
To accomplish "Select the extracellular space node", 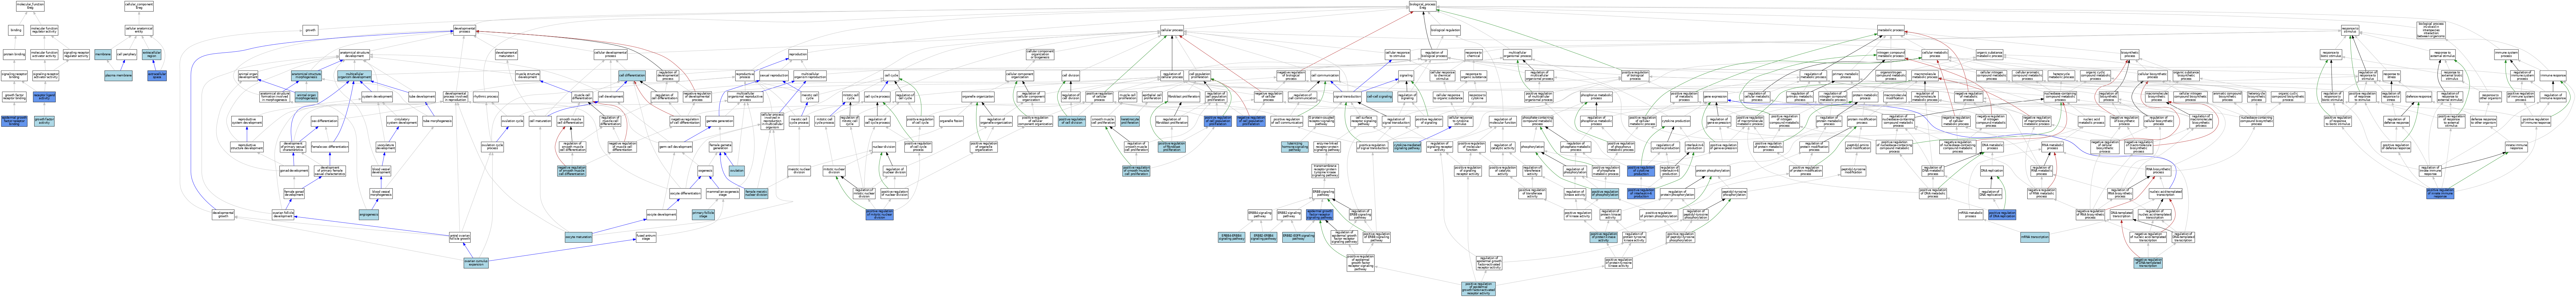I will click(157, 75).
